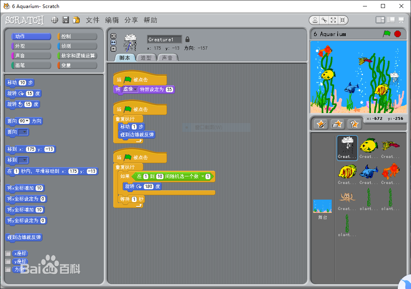Screen dimensions: 411x289
Task: Select the 声音 block category
Action: pyautogui.click(x=31, y=56)
